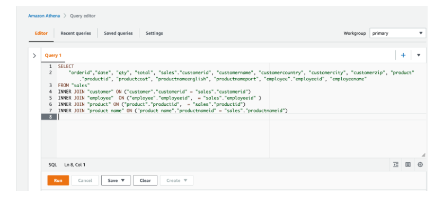
Task: Click line number 8 in gutter
Action: pyautogui.click(x=50, y=117)
